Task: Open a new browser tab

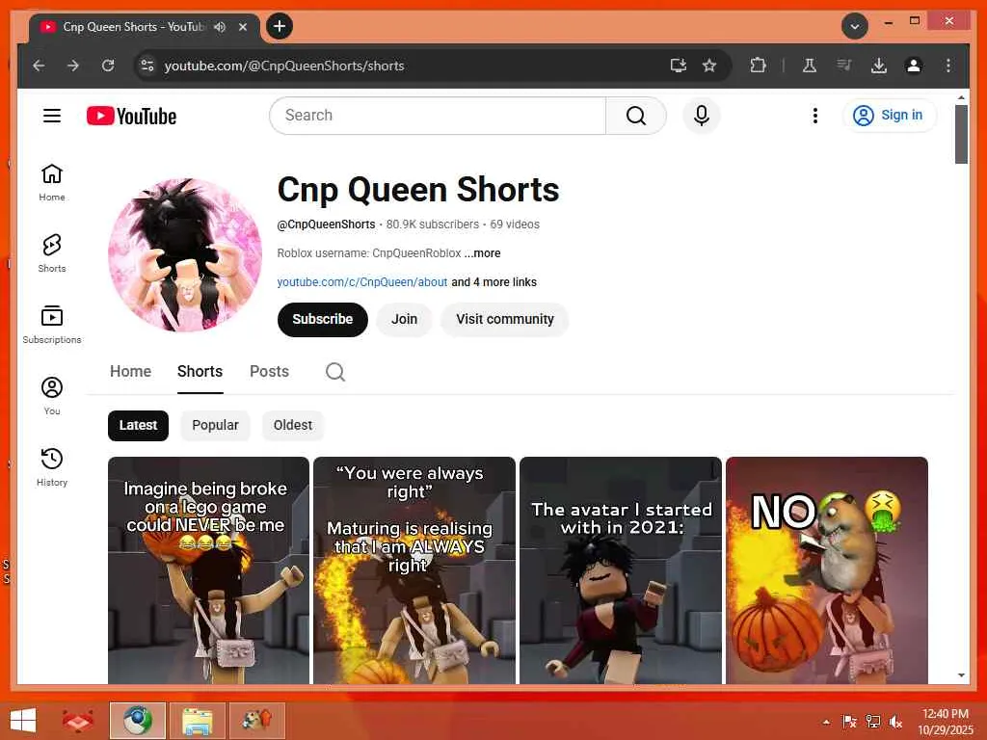Action: [x=280, y=26]
